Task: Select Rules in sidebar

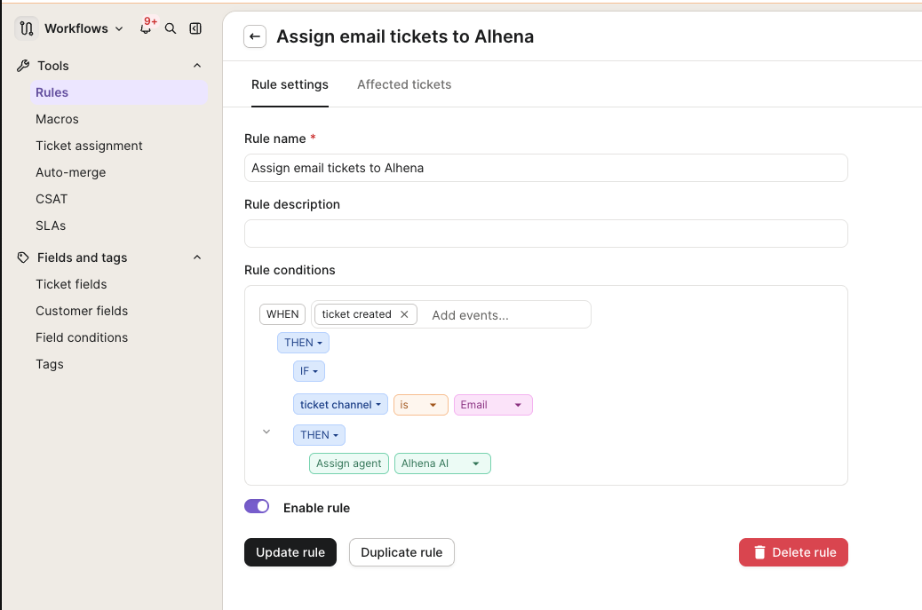Action: [x=118, y=92]
